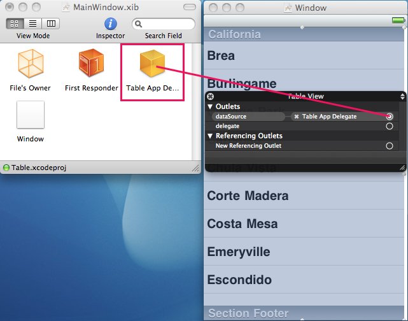This screenshot has height=321, width=408.
Task: Click the dataSource outlet connection circle
Action: (x=390, y=117)
